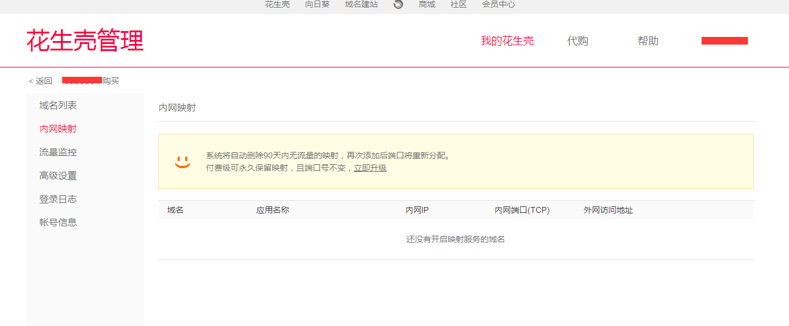This screenshot has height=326, width=789.
Task: Open 高级设置 in the sidebar
Action: click(x=58, y=176)
